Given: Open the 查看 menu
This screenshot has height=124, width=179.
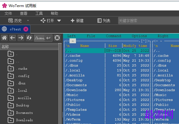Looking at the screenshot, I should pos(24,14).
